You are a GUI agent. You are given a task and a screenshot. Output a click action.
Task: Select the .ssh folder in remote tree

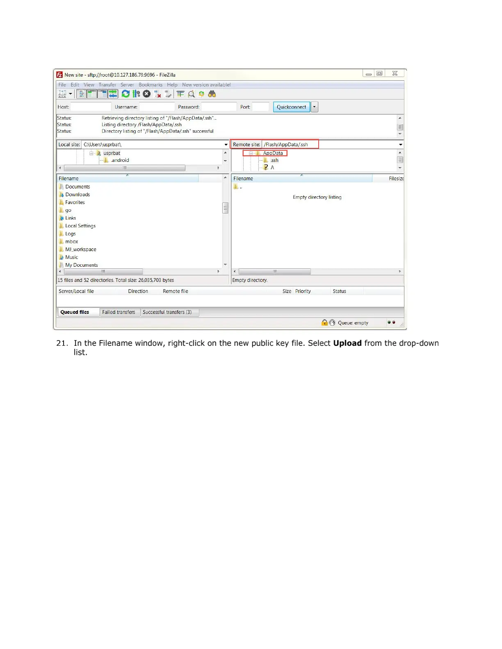pos(271,160)
